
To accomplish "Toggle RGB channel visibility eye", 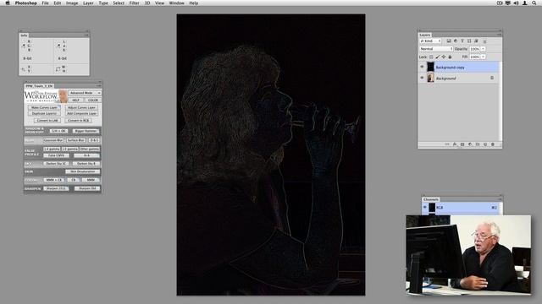I will click(x=425, y=207).
